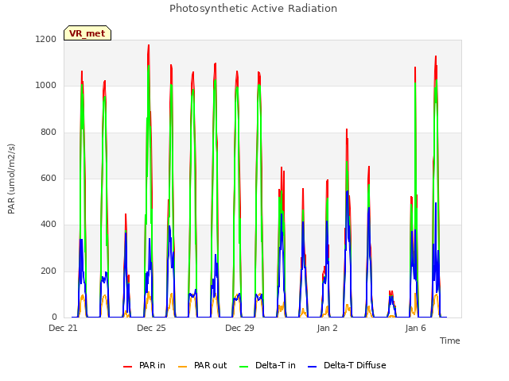This screenshot has width=509, height=381.
Task: Click the 600 y-axis tick label
Action: pos(49,178)
